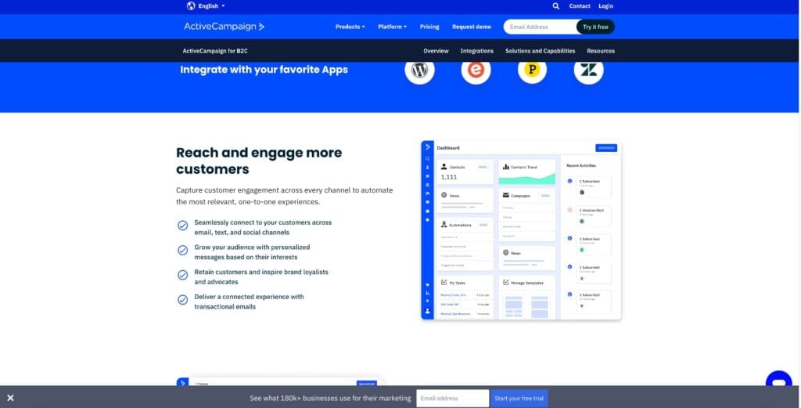
Task: Click the ActiveCampaign arrow icon in dashboard sidebar
Action: coord(428,147)
